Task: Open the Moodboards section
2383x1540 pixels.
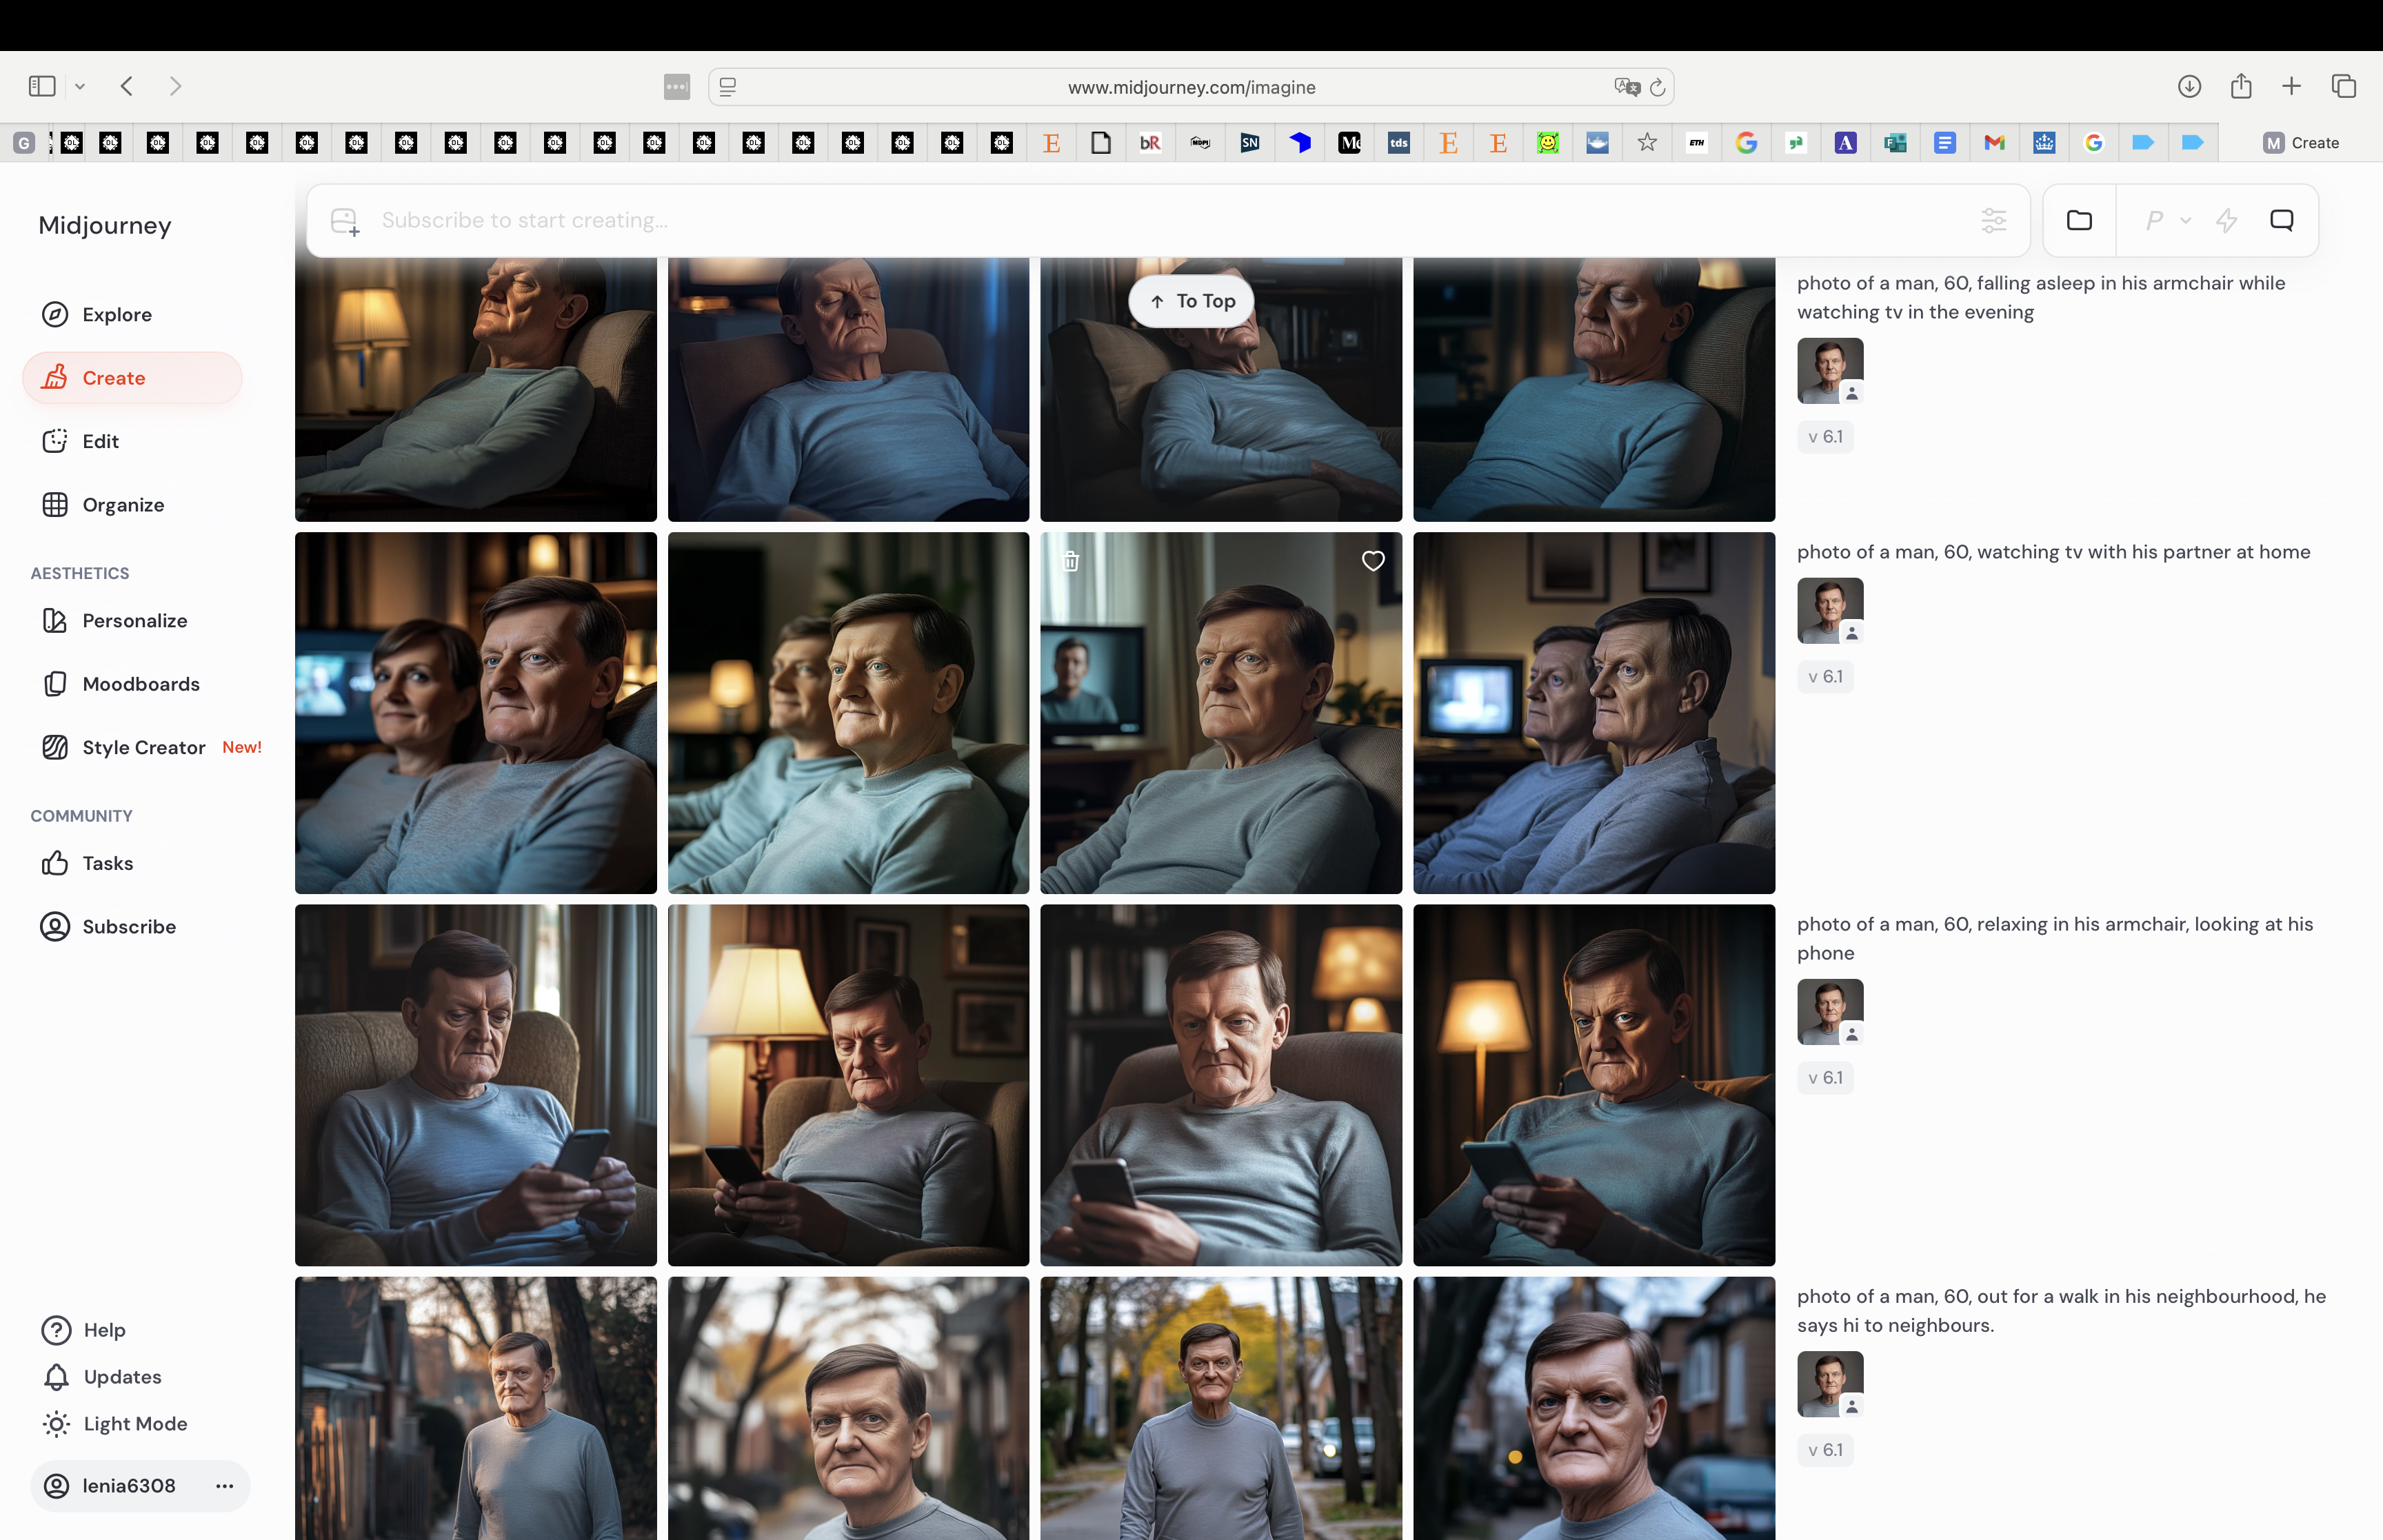Action: tap(141, 684)
